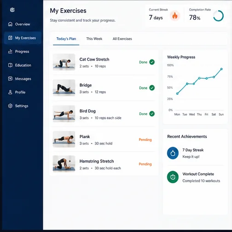Open the Cat Cow Stretch thumbnail
232x232 pixels.
click(x=64, y=62)
